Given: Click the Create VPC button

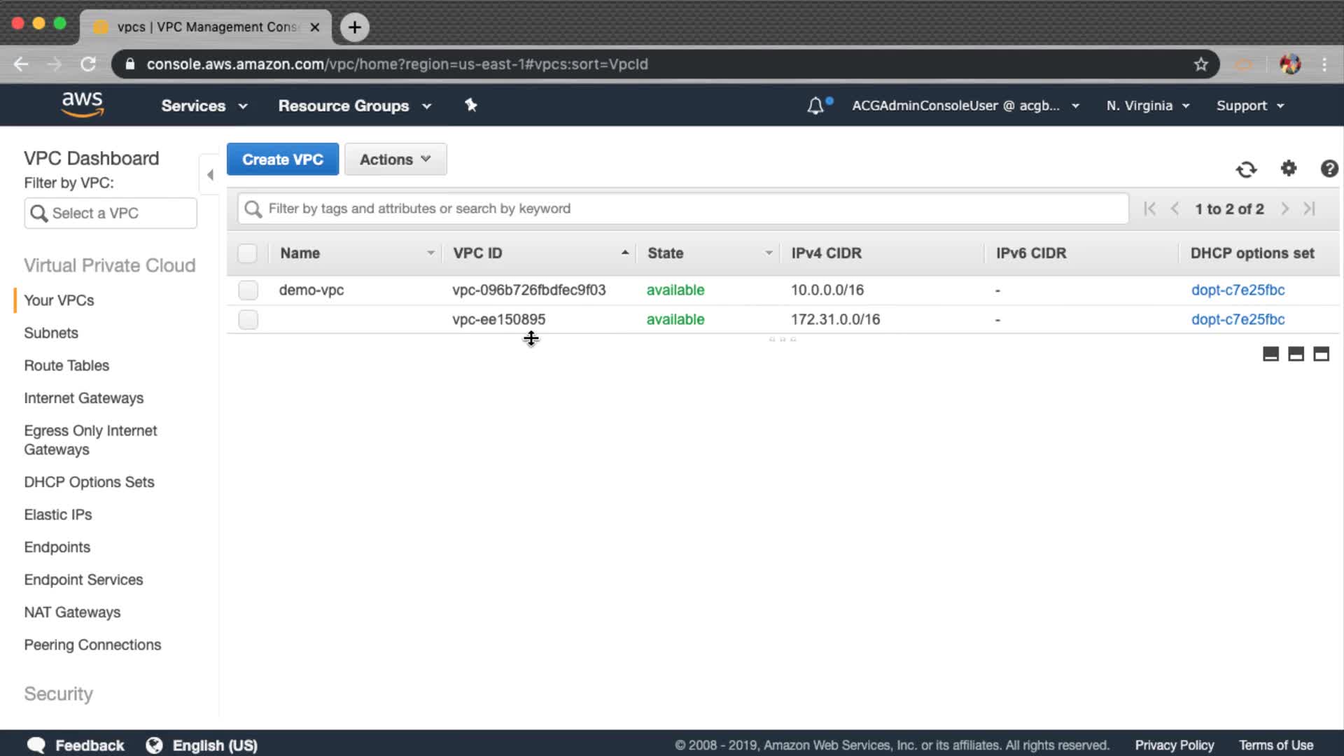Looking at the screenshot, I should (x=283, y=160).
